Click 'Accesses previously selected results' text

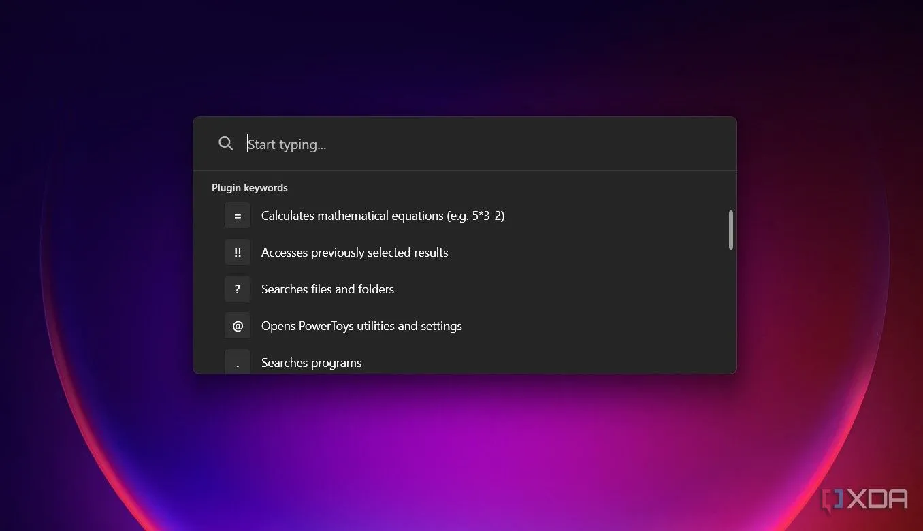pos(355,253)
